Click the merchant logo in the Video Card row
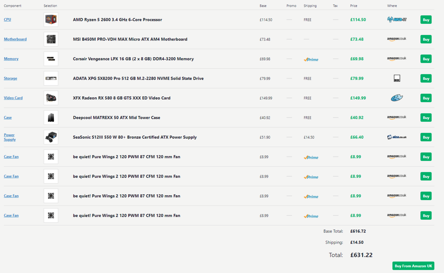This screenshot has width=444, height=273. pyautogui.click(x=397, y=98)
